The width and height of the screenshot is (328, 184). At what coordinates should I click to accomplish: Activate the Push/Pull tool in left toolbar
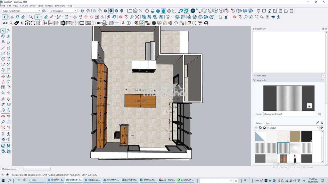pos(9,76)
